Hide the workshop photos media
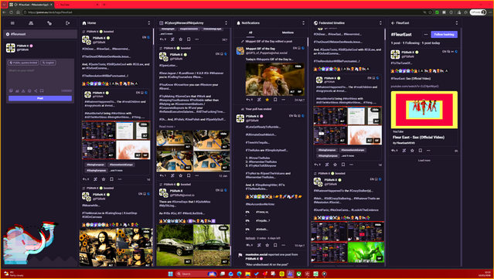Viewport: 494px width, 279px height. coord(223,134)
